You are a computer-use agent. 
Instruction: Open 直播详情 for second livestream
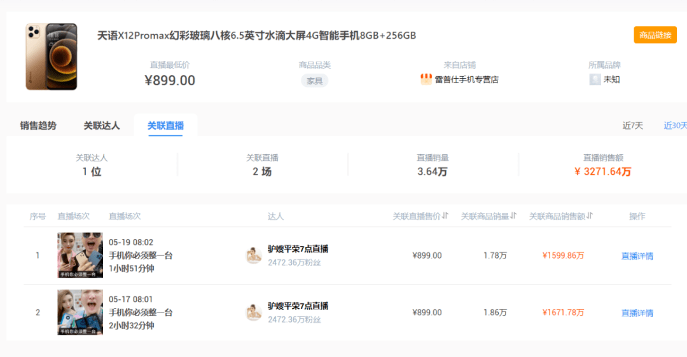coord(637,313)
